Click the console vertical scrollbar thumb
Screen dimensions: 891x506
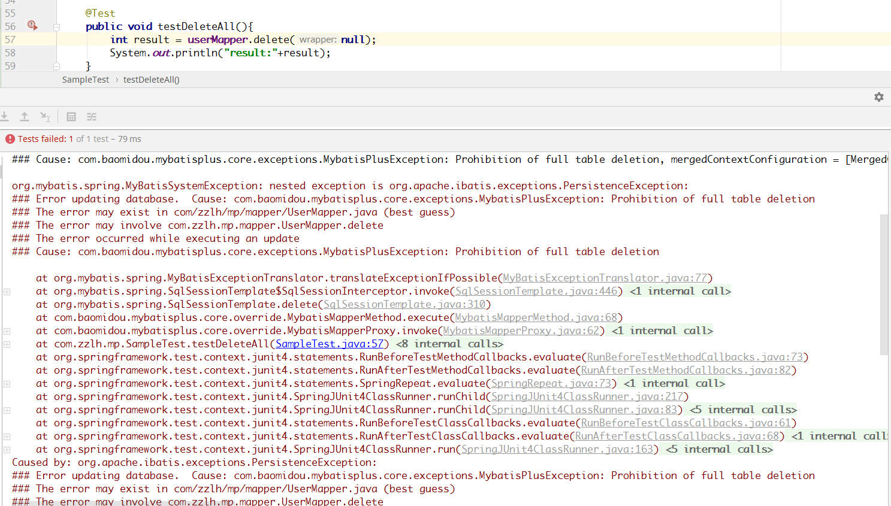click(884, 284)
